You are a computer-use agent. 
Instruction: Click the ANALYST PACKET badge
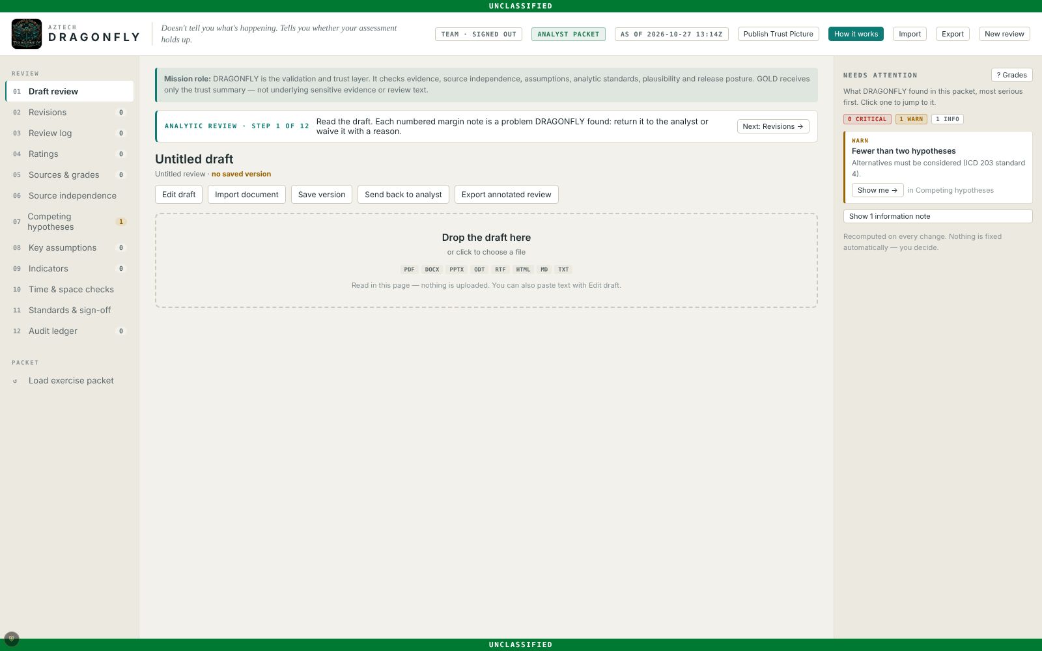pos(569,34)
